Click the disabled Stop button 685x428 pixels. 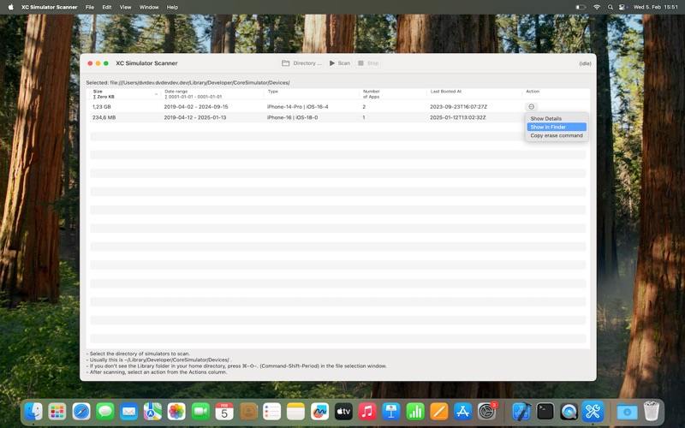(368, 63)
